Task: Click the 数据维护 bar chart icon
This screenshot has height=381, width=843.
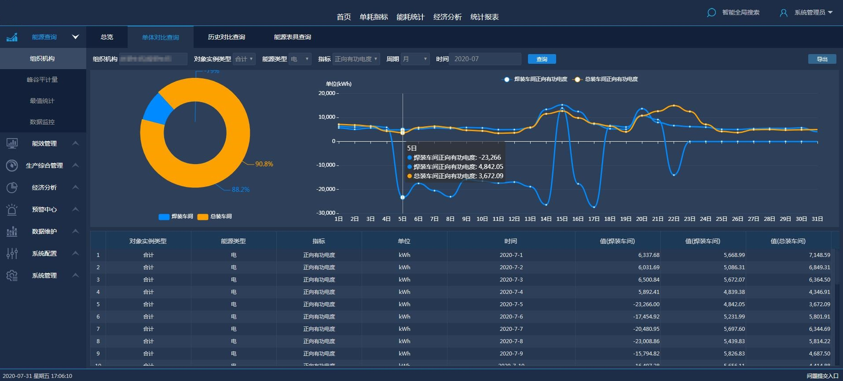Action: point(12,231)
